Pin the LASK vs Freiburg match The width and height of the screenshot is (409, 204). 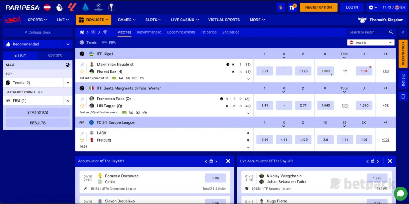(82, 133)
